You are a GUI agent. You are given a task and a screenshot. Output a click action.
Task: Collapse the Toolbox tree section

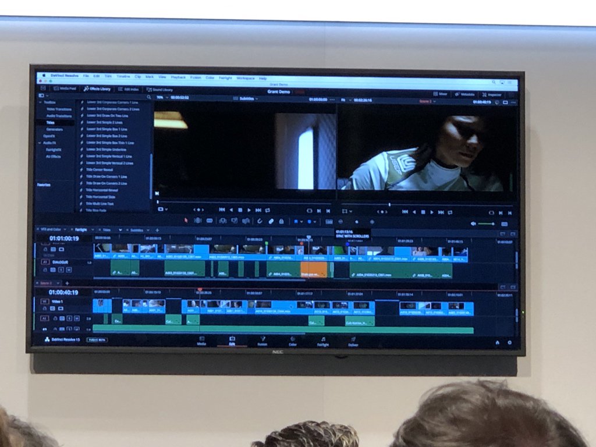pyautogui.click(x=40, y=102)
